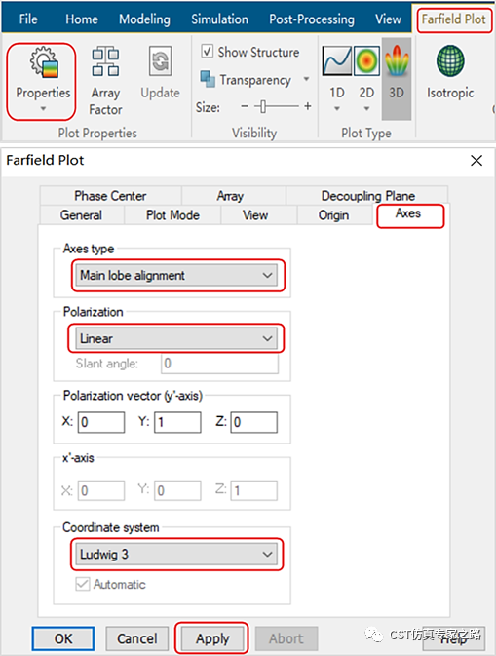Toggle the Automatic coordinate system checkbox
The image size is (496, 656).
click(x=83, y=584)
